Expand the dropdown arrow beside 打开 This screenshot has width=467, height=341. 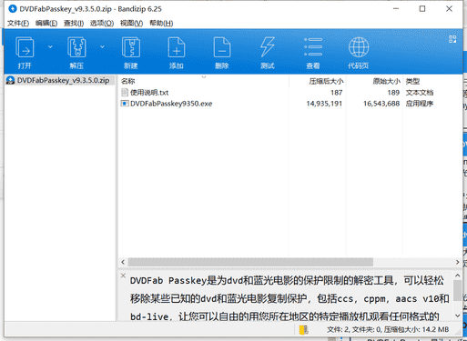click(50, 46)
